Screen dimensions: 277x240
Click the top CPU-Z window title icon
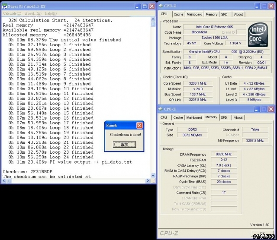pos(161,6)
